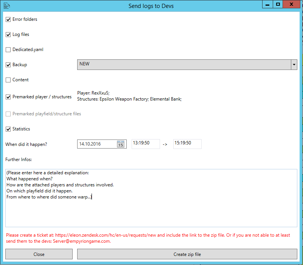The width and height of the screenshot is (303, 265).
Task: Uncheck the Log files checkbox
Action: (8, 34)
